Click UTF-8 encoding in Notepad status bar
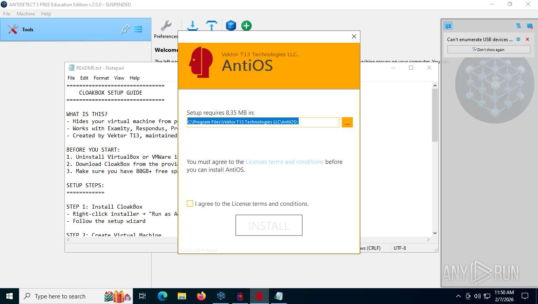Screen dimensions: 538x304 point(400,248)
